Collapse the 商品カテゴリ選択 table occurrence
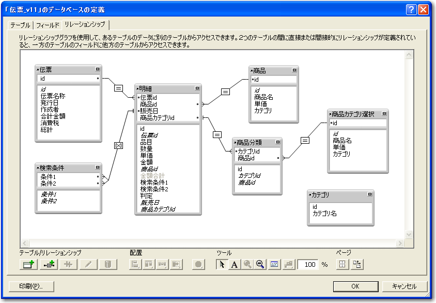The width and height of the screenshot is (436, 303). [384, 114]
